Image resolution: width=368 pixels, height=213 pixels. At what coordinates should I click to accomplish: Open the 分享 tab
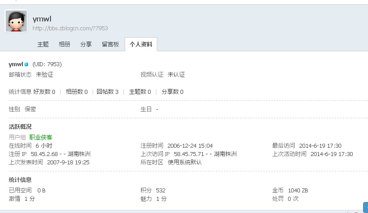click(x=86, y=44)
